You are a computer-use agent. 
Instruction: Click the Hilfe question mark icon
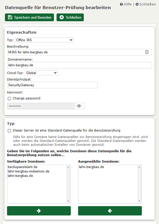click(x=121, y=4)
